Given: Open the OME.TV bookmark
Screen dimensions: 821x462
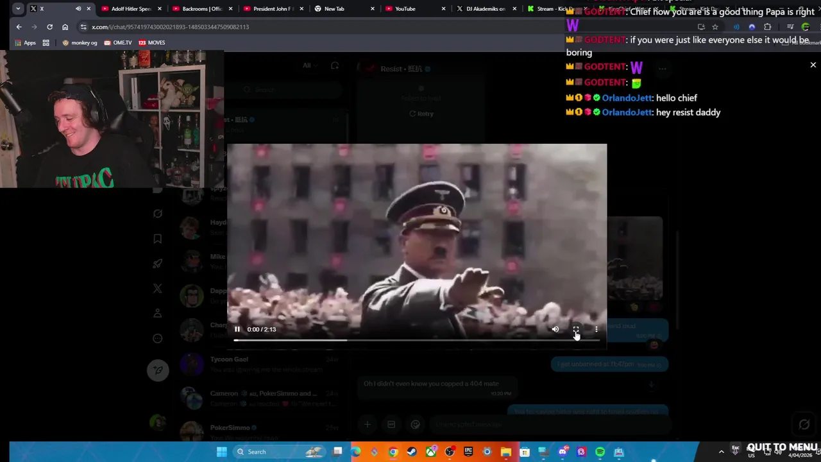Looking at the screenshot, I should [117, 43].
